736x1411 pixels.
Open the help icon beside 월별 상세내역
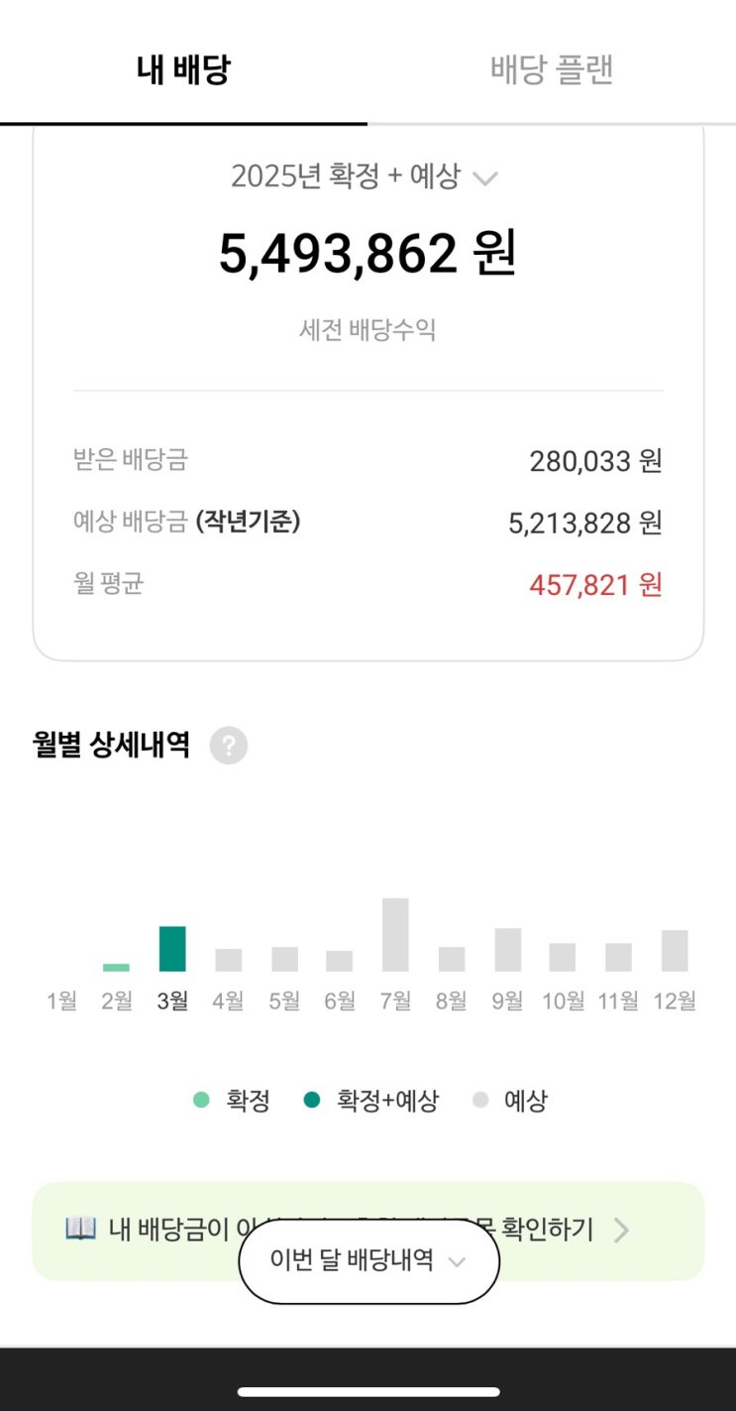tap(229, 746)
